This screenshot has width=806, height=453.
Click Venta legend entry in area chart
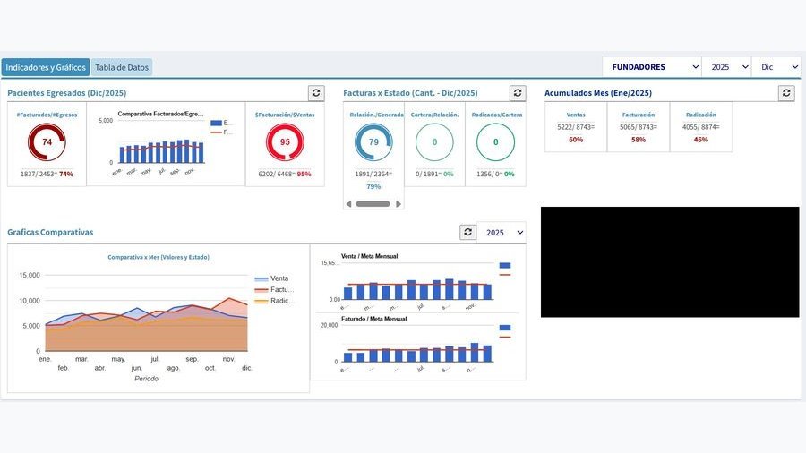[x=272, y=278]
